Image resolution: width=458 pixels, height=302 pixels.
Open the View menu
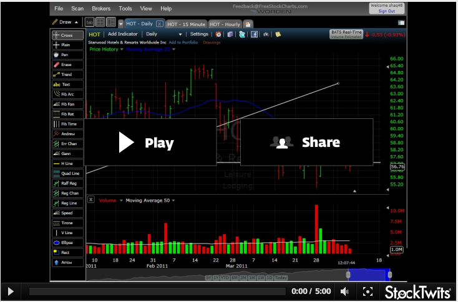146,9
